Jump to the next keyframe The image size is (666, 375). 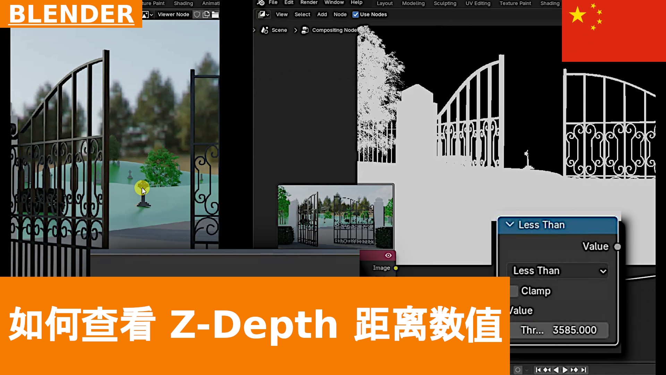point(574,370)
